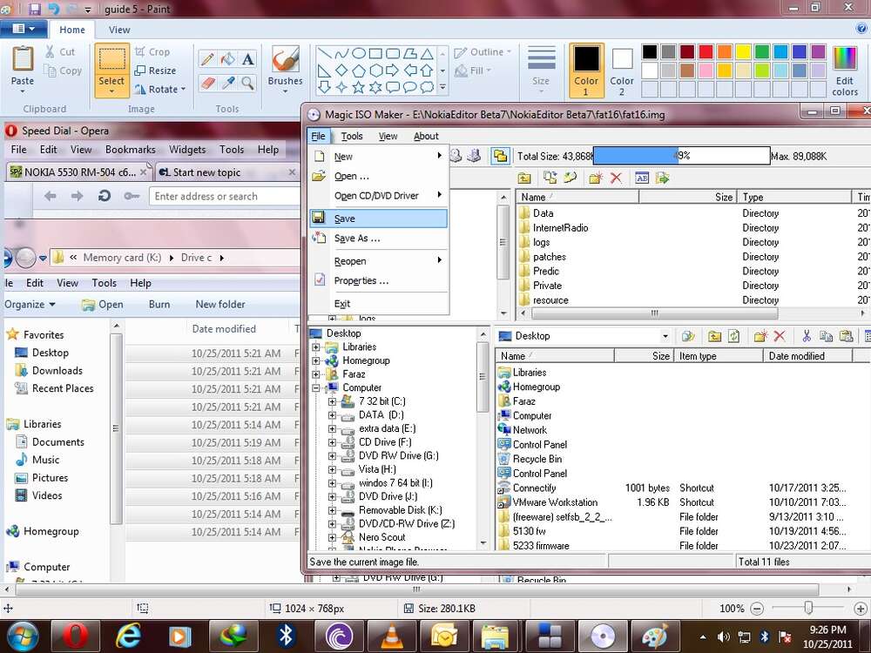
Task: Open VLC media player from the taskbar
Action: [392, 636]
